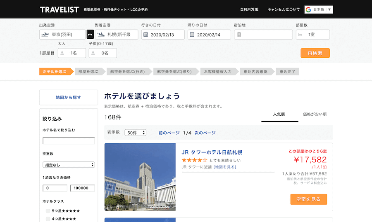
Task: Click the maximum price field showing 100000
Action: pos(82,188)
